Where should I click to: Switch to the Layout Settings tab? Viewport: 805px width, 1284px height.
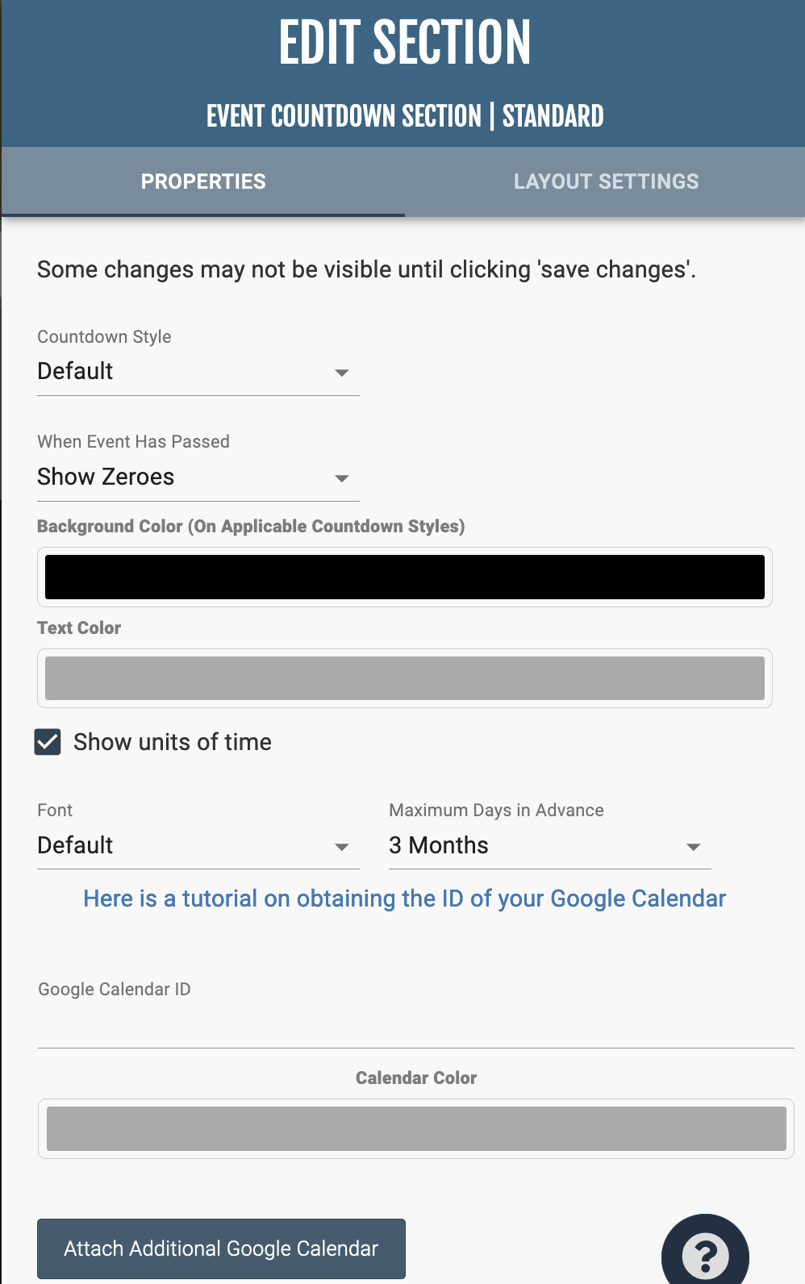point(606,181)
